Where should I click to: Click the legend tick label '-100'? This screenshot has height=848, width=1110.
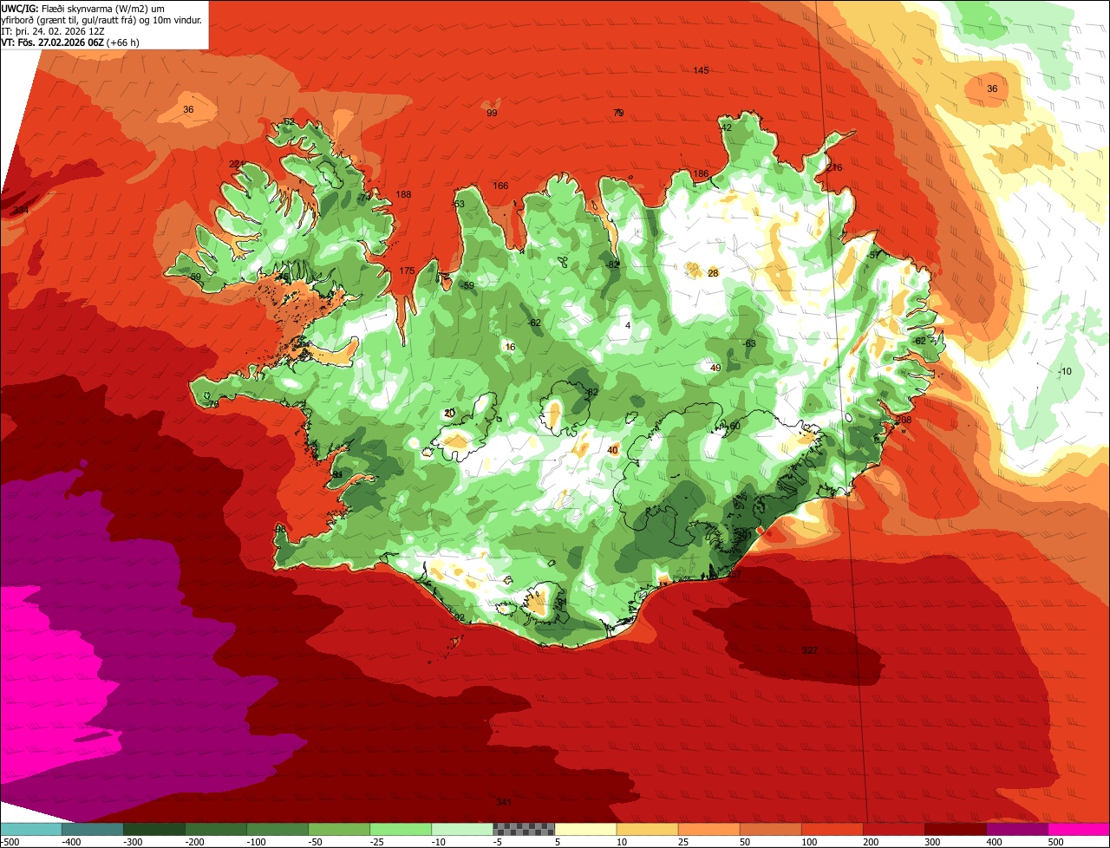[x=256, y=842]
